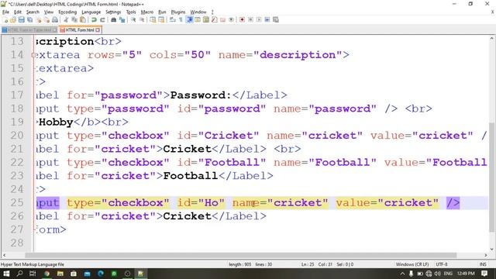Close the HTML Form.html tab

click(98, 30)
